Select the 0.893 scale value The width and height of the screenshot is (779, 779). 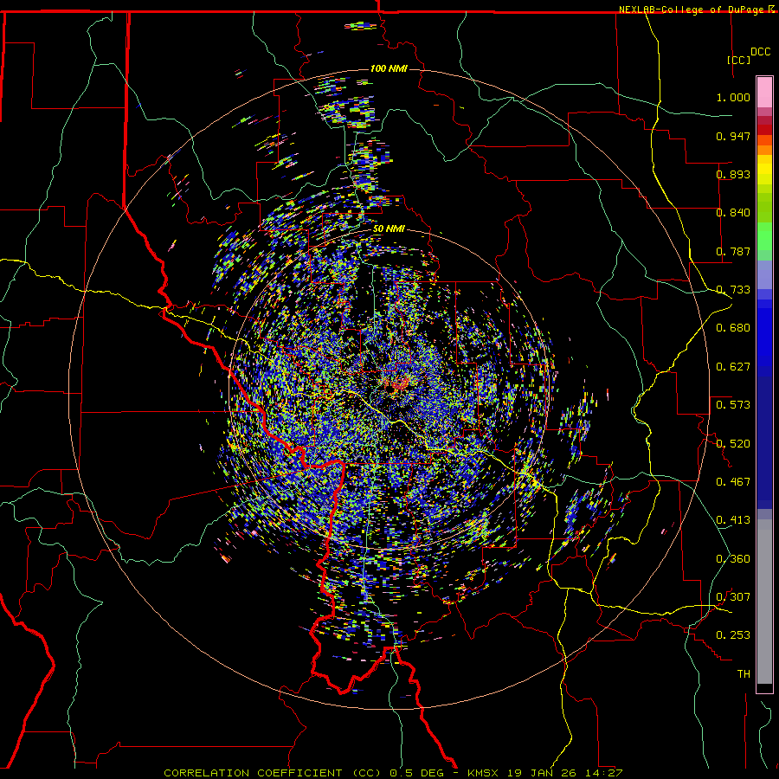733,174
